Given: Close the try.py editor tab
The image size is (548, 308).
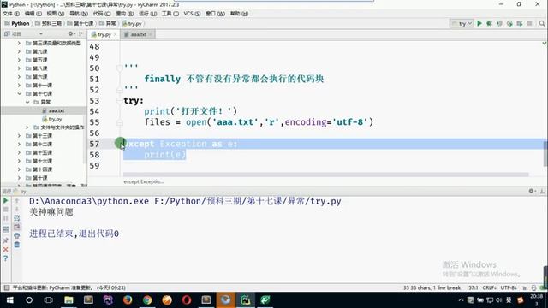Looking at the screenshot, I should [115, 34].
